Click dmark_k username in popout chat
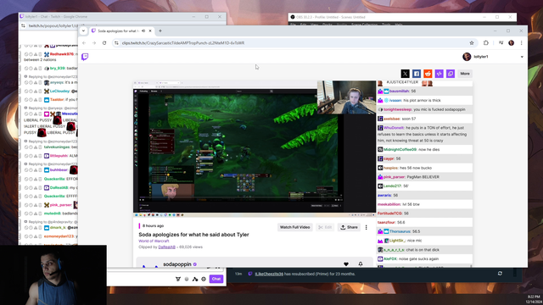Image resolution: width=543 pixels, height=305 pixels. [x=58, y=228]
